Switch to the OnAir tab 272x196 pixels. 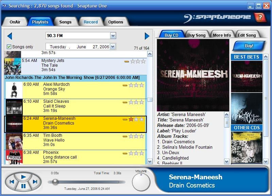pyautogui.click(x=15, y=22)
